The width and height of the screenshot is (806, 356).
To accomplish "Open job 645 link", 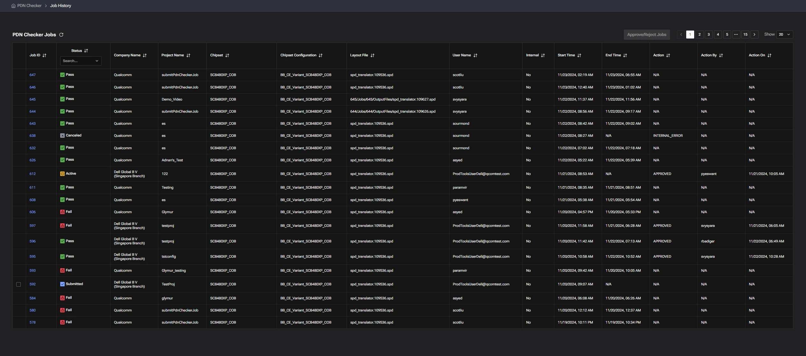I will point(32,100).
